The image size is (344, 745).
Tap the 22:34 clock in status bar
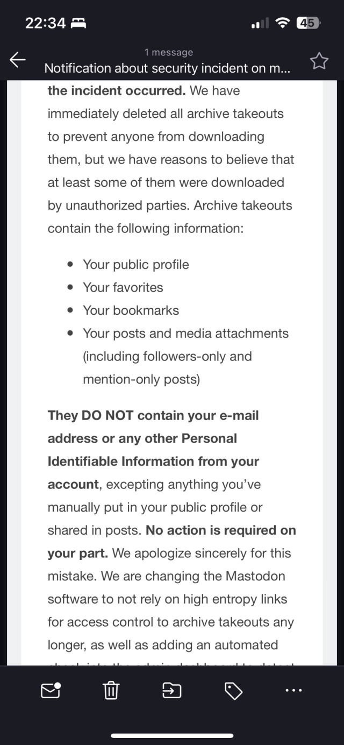click(x=45, y=23)
